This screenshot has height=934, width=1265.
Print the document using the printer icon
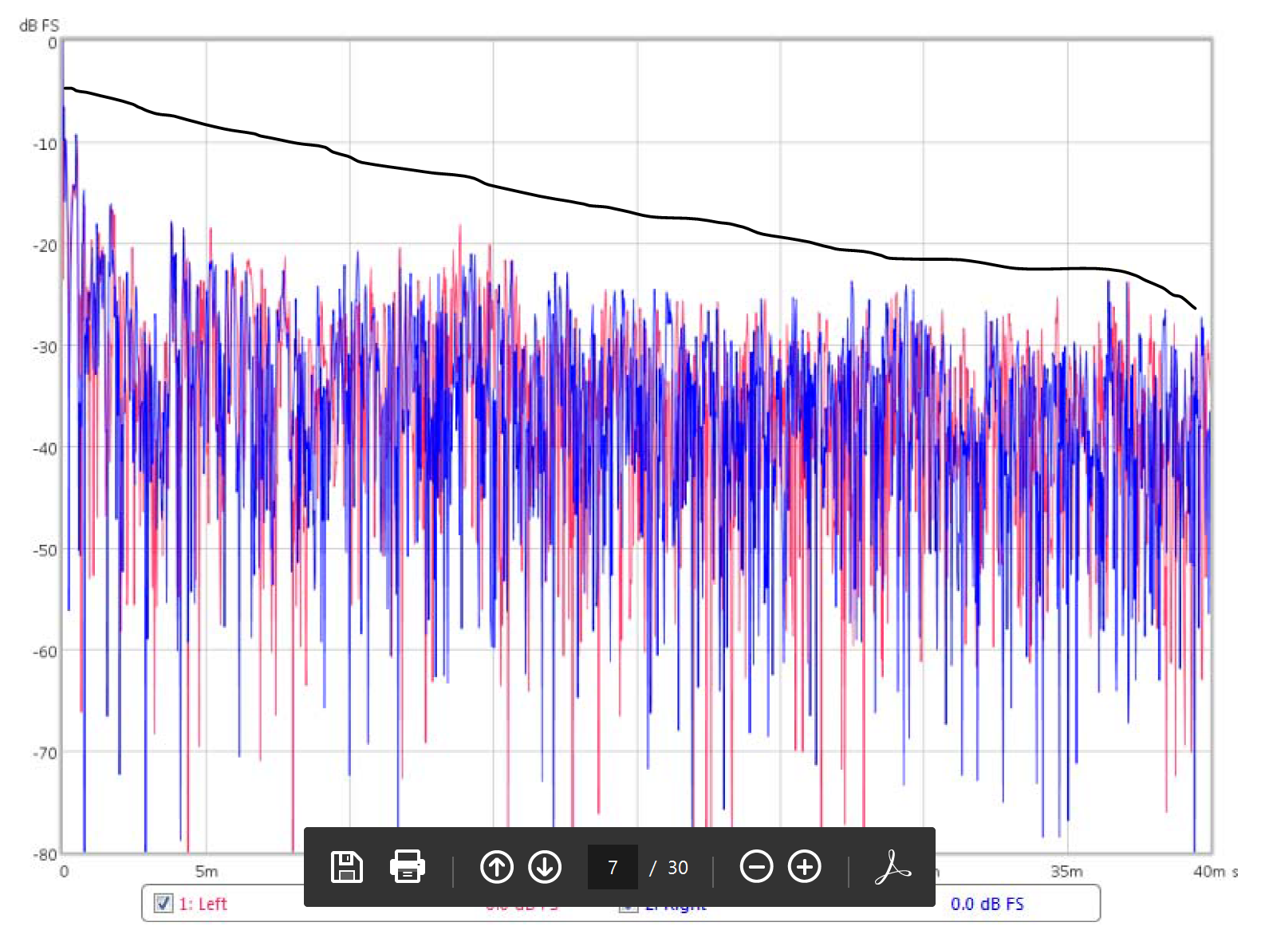[x=407, y=867]
